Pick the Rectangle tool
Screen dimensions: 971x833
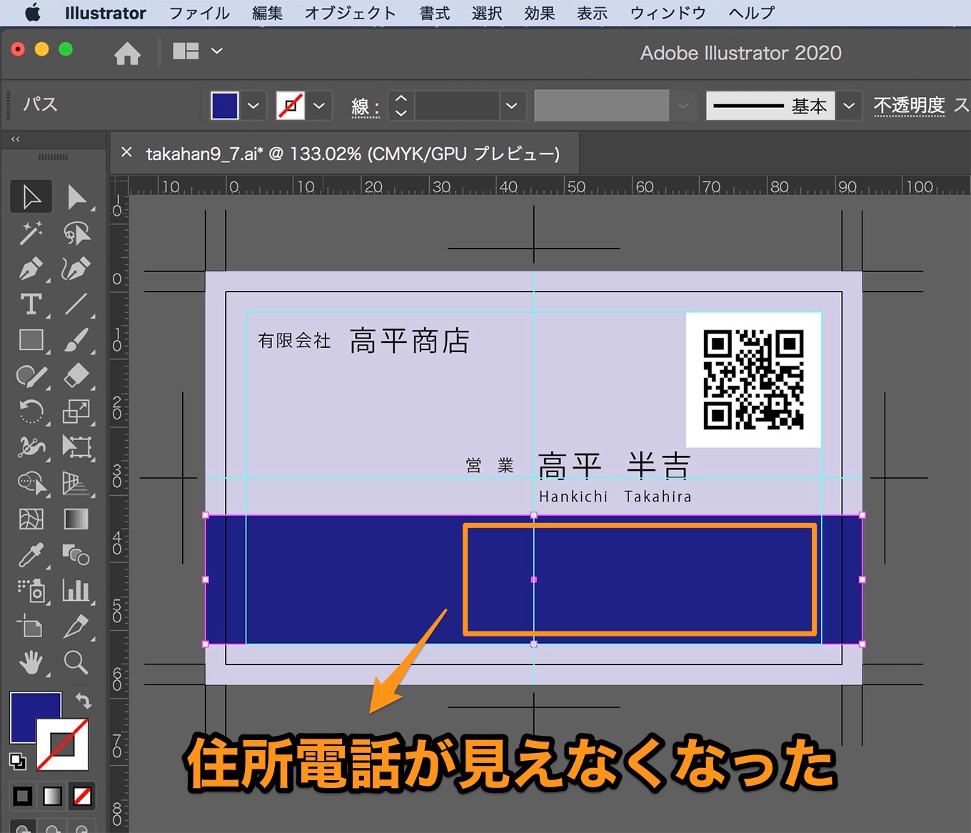pos(31,340)
